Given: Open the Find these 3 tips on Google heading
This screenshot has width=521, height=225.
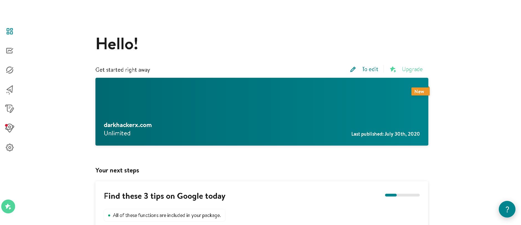Looking at the screenshot, I should pos(165,196).
